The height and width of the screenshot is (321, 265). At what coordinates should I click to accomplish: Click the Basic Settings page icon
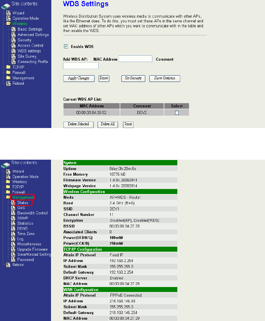(x=14, y=29)
